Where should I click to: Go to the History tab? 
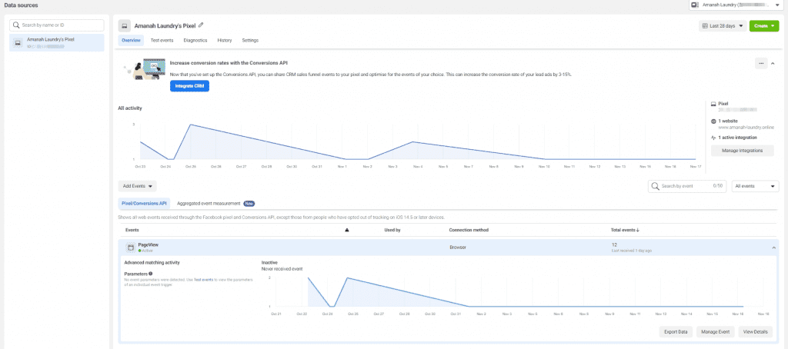point(224,40)
